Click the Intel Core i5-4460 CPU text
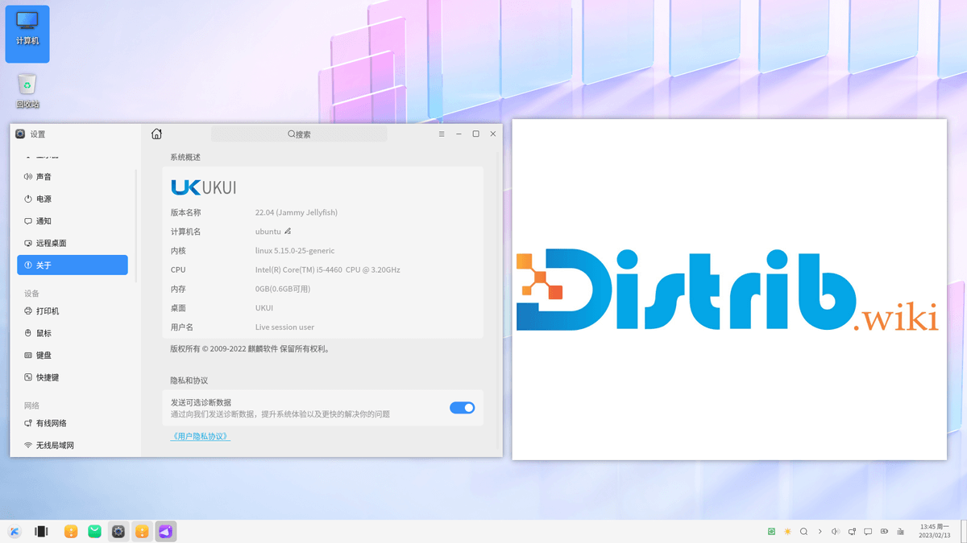 (x=328, y=270)
